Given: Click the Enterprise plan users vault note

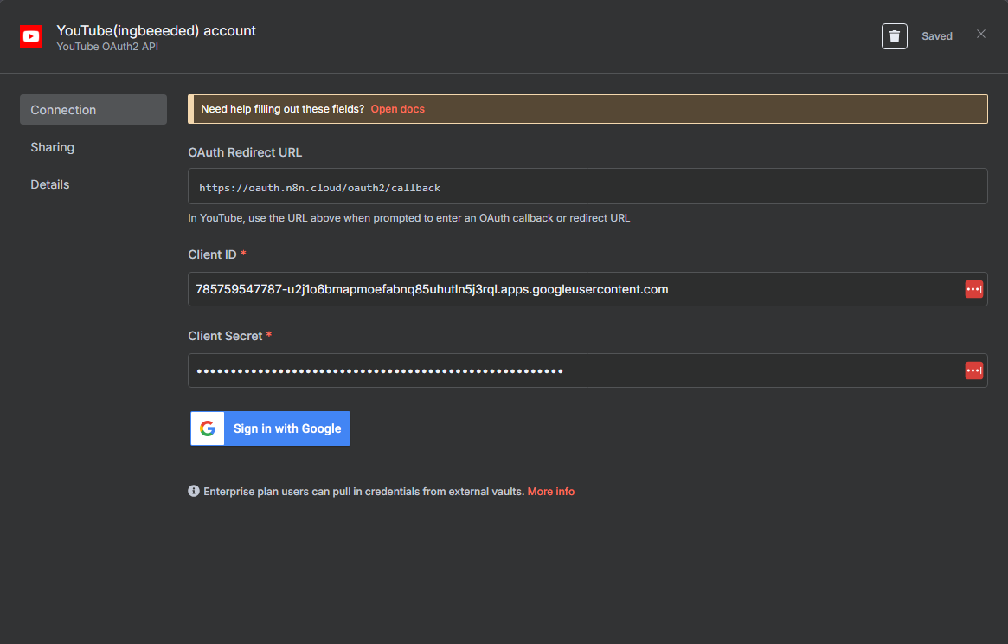Looking at the screenshot, I should tap(364, 492).
